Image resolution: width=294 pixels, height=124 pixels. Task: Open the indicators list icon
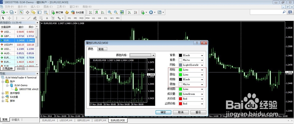click(x=143, y=12)
